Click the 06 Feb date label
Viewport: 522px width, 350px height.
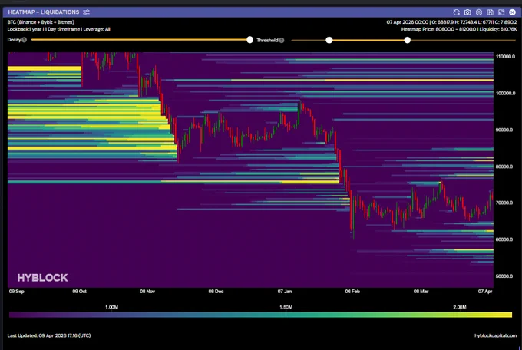352,292
